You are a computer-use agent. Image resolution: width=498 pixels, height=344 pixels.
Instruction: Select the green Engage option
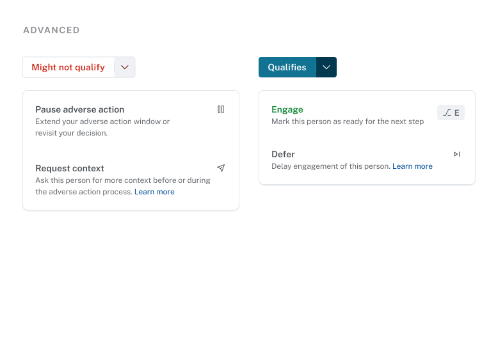pos(287,109)
